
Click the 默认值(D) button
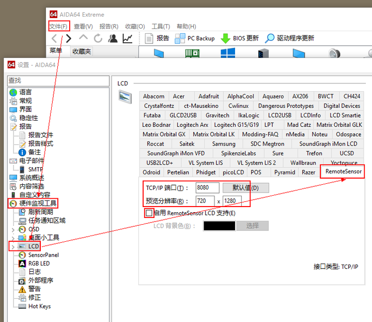click(245, 187)
